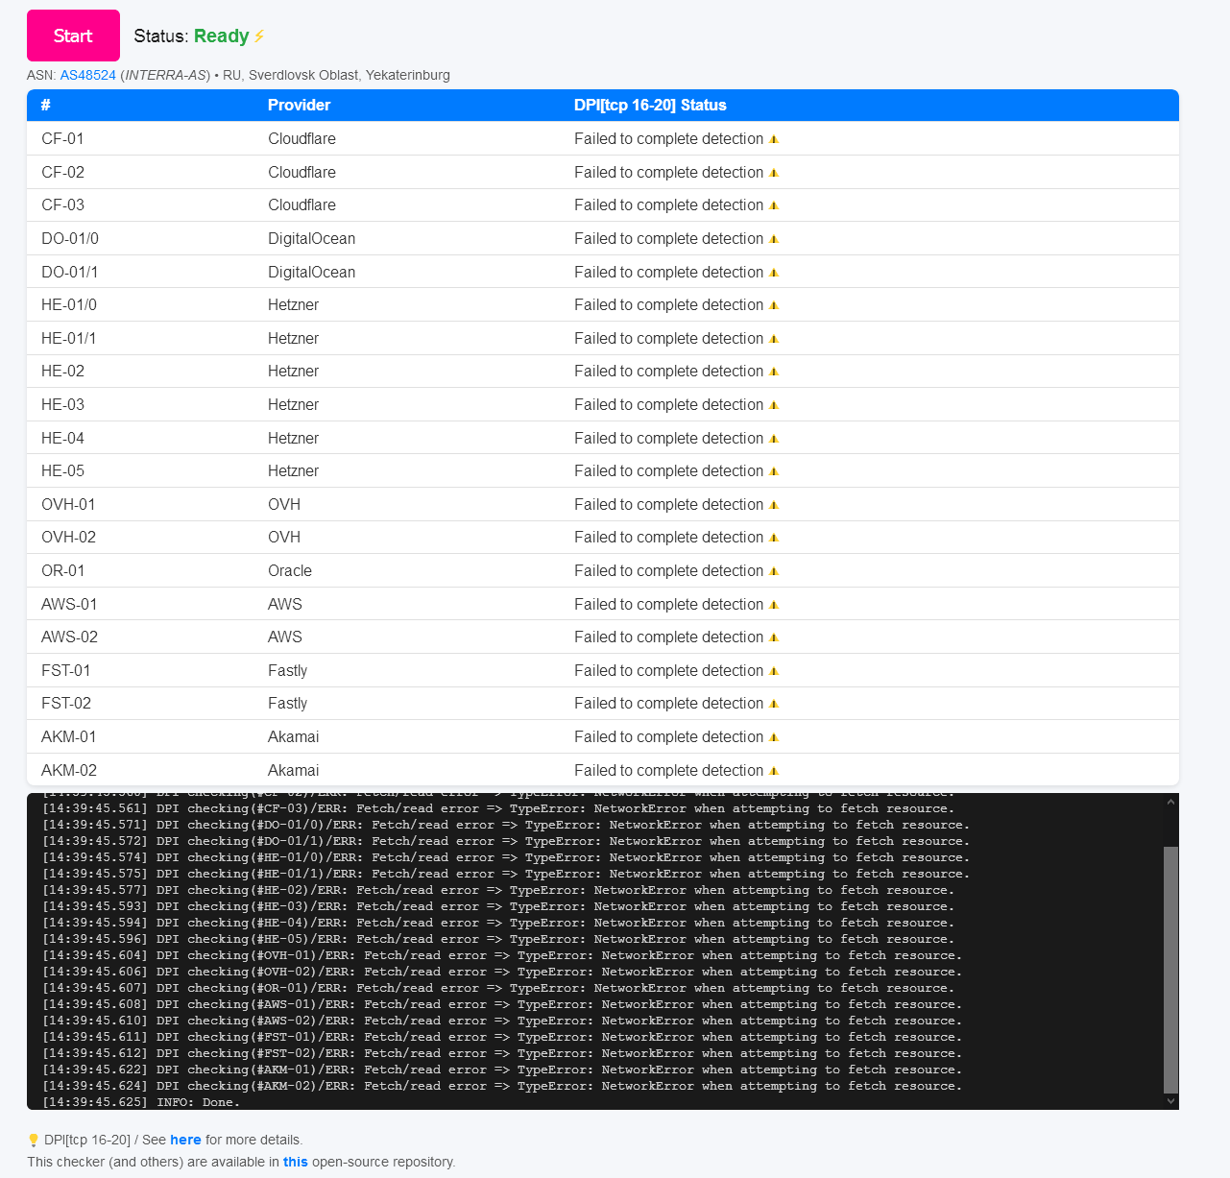Click the 'Ready' status text
The width and height of the screenshot is (1230, 1178).
pos(221,36)
